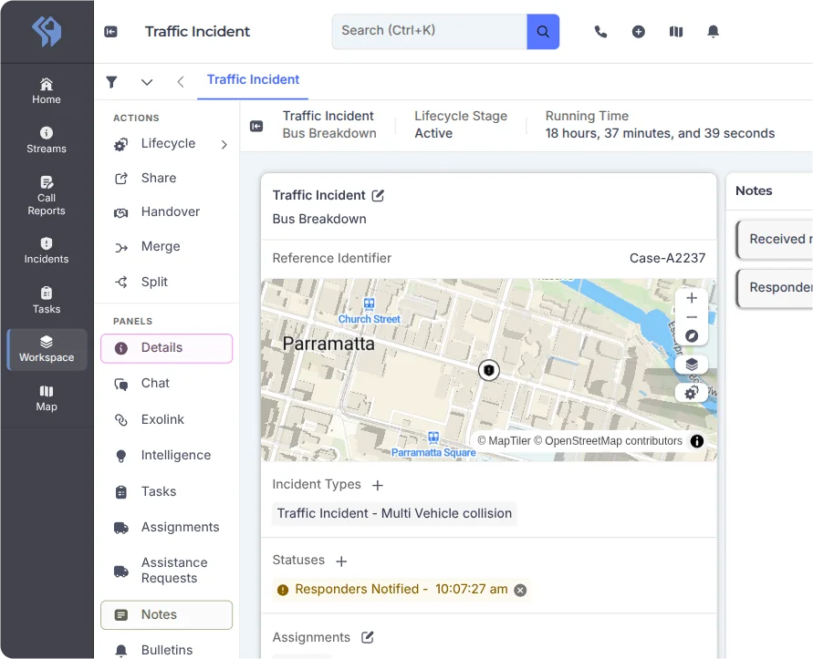Toggle the Notes panel
This screenshot has height=659, width=813.
(166, 615)
